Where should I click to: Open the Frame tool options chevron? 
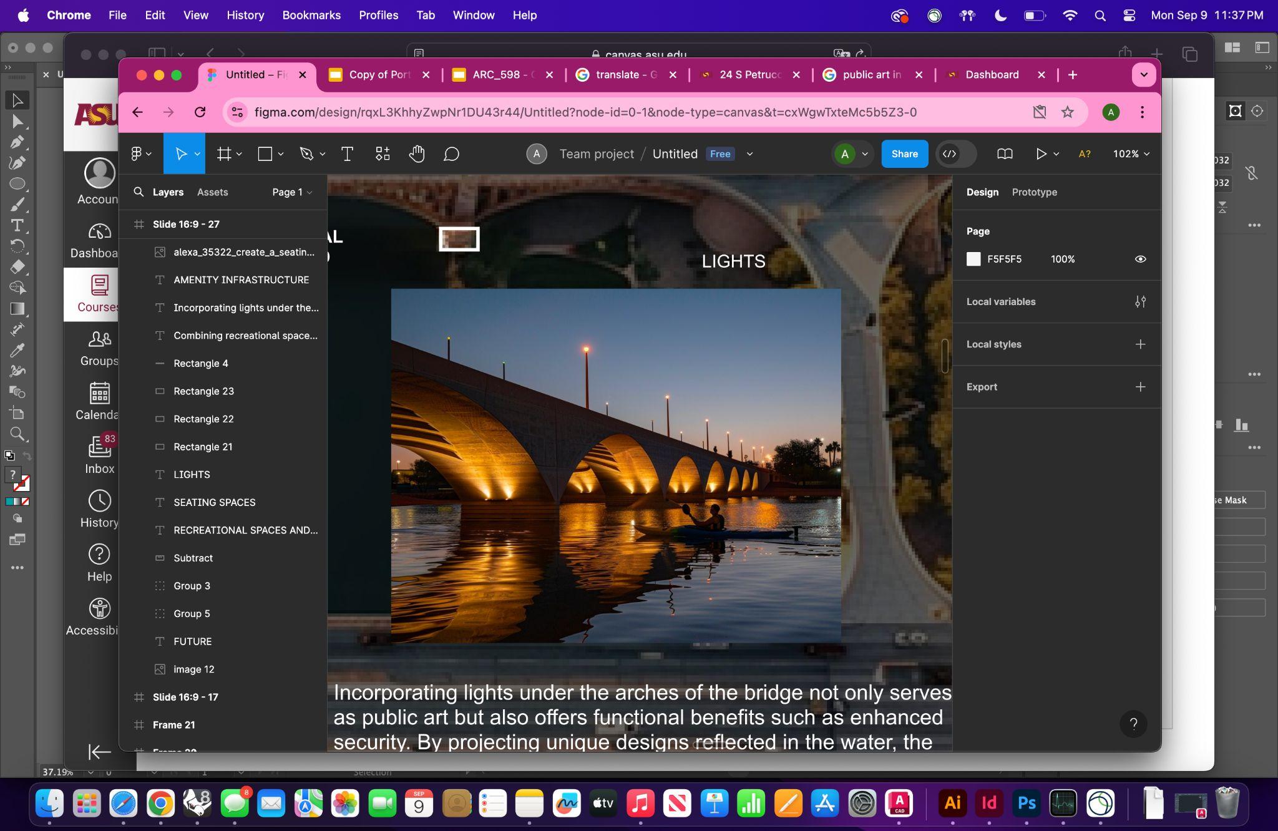coord(240,154)
